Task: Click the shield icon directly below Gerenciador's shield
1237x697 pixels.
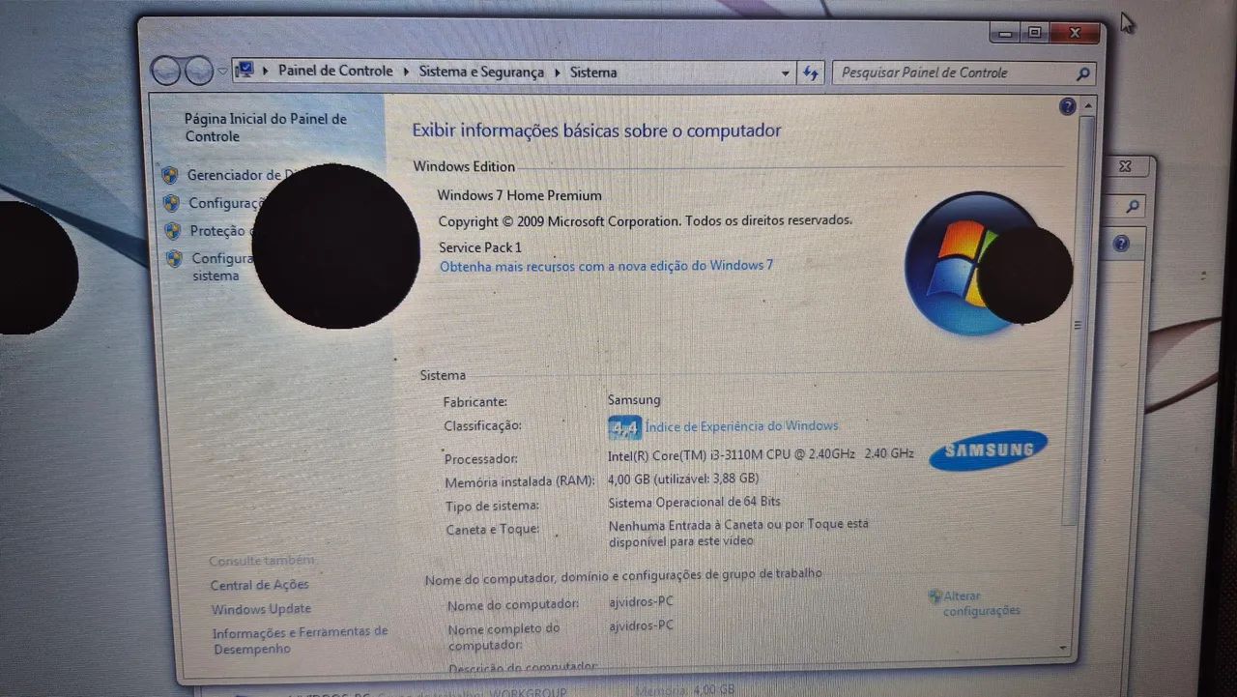Action: (171, 203)
